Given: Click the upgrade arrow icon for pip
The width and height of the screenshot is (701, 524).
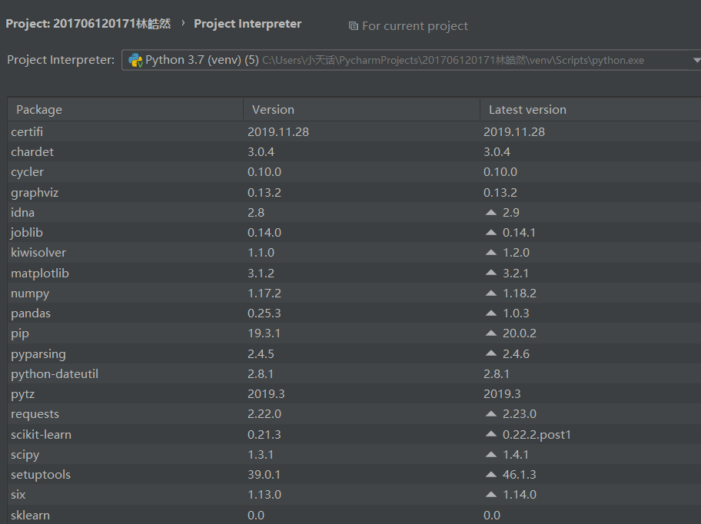Looking at the screenshot, I should (x=491, y=333).
